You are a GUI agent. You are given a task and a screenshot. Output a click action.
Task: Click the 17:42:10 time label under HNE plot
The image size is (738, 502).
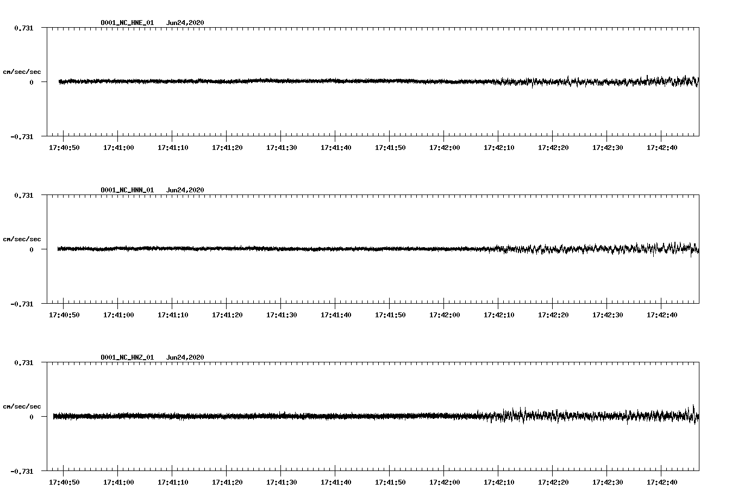click(x=499, y=147)
